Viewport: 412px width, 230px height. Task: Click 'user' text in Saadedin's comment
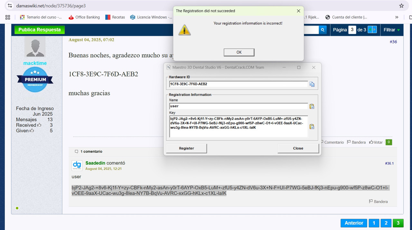click(76, 177)
